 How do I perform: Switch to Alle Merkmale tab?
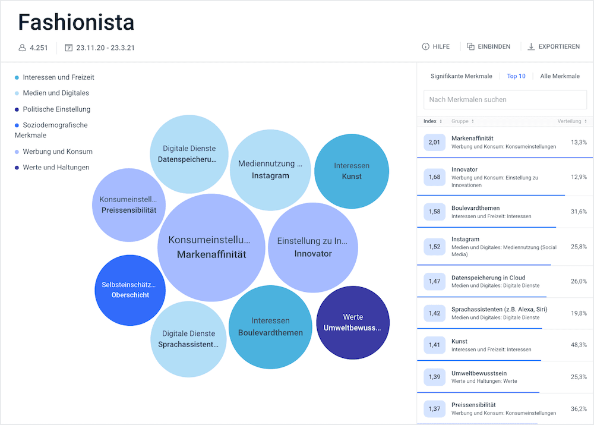coord(560,76)
